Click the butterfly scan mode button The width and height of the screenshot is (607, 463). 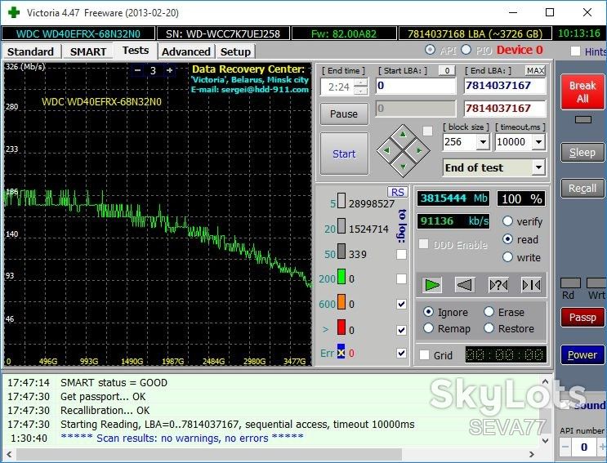[x=531, y=285]
